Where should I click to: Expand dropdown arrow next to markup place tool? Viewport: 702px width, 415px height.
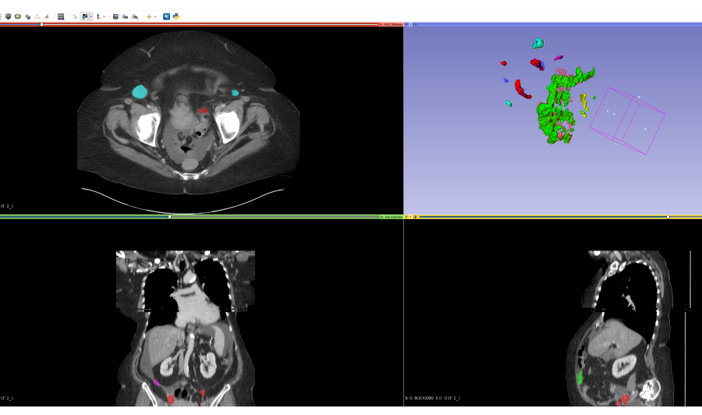coord(104,16)
